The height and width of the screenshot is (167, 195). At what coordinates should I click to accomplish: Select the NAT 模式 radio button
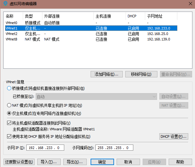tap(9, 105)
